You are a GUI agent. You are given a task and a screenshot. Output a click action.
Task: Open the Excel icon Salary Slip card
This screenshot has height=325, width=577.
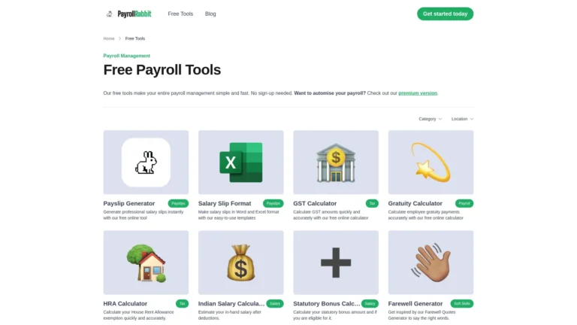point(241,162)
